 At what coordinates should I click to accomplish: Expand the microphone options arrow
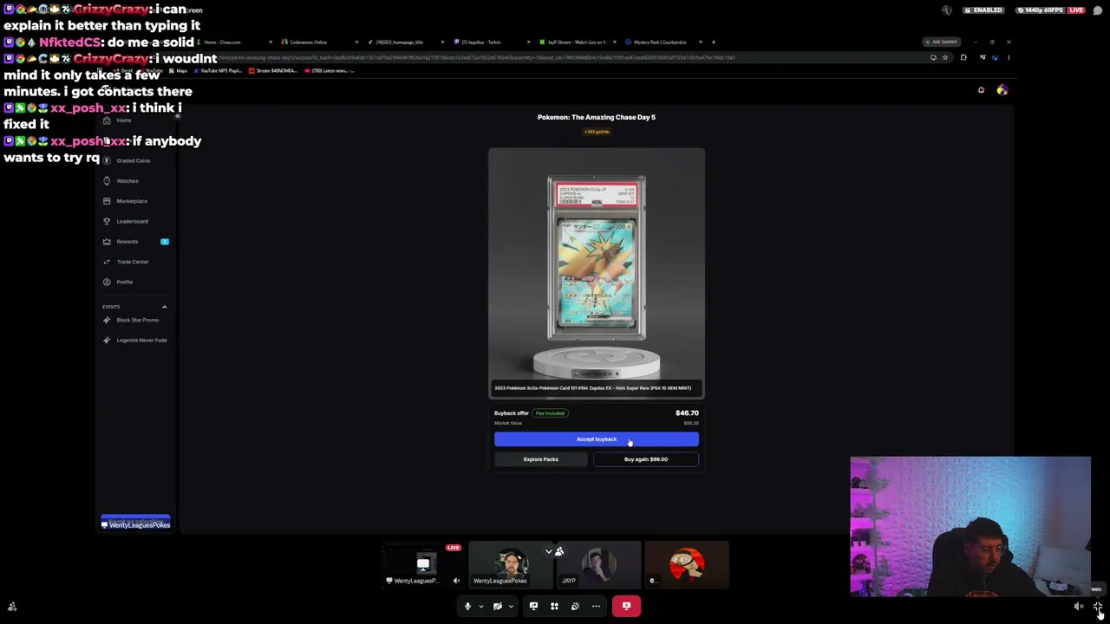[x=480, y=606]
